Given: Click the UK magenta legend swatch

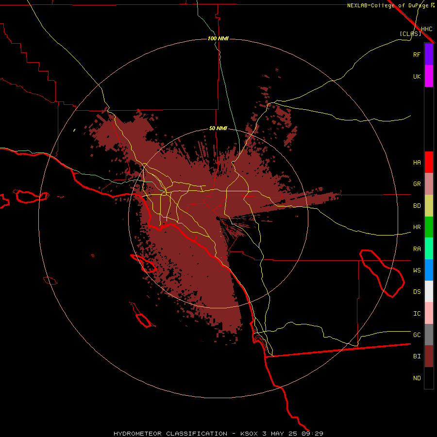Looking at the screenshot, I should (x=429, y=76).
